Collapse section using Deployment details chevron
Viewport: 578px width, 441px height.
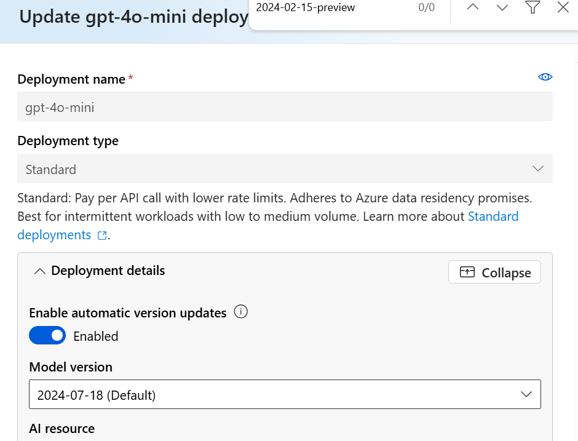click(40, 271)
